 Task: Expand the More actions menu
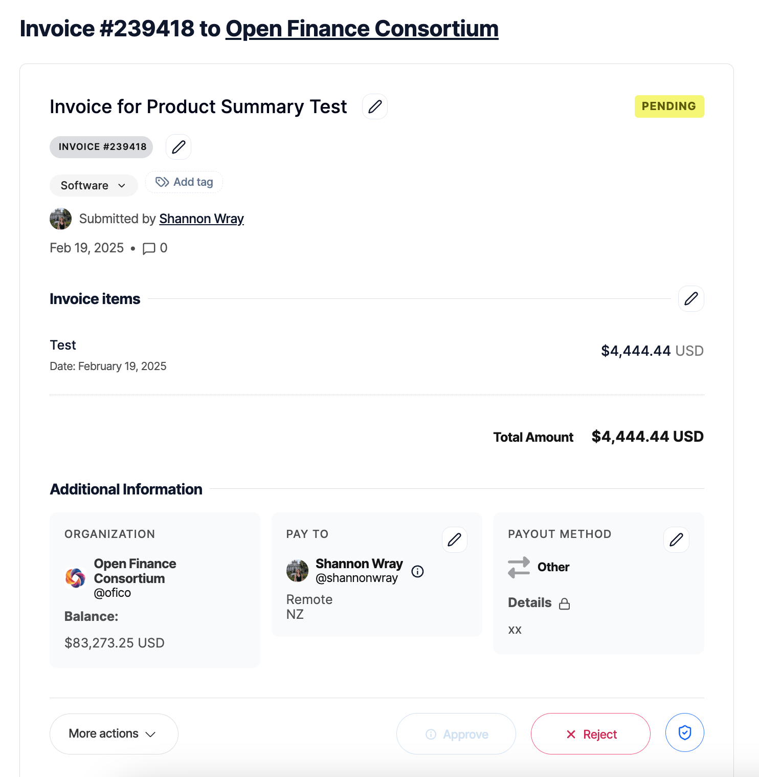(114, 733)
